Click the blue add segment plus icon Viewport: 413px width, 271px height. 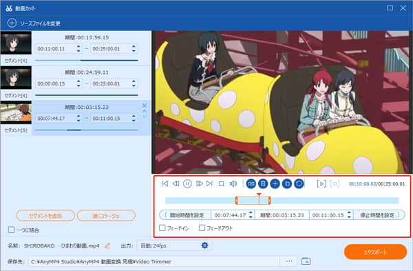275,183
